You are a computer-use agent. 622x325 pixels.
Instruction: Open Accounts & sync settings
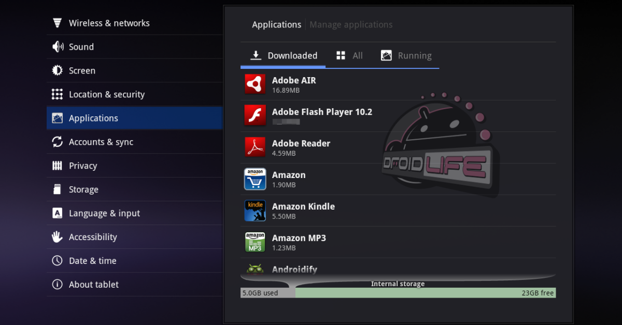pyautogui.click(x=101, y=142)
